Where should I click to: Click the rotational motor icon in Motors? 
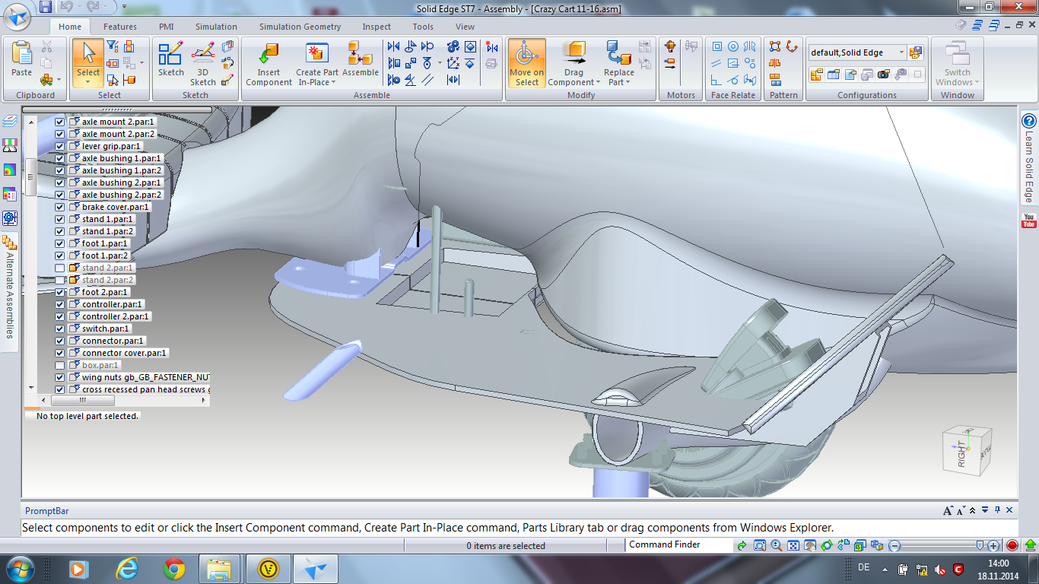670,47
